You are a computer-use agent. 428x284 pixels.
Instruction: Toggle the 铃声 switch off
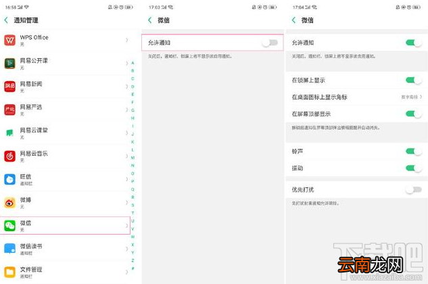click(x=414, y=151)
